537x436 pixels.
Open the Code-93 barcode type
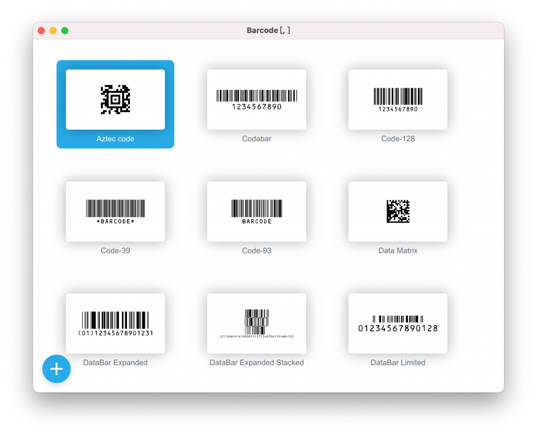(x=256, y=211)
